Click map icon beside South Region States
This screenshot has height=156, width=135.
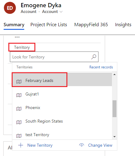19,122
